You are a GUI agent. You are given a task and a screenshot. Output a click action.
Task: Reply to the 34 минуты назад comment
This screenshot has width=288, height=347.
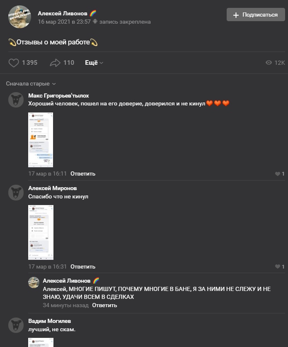click(x=104, y=305)
